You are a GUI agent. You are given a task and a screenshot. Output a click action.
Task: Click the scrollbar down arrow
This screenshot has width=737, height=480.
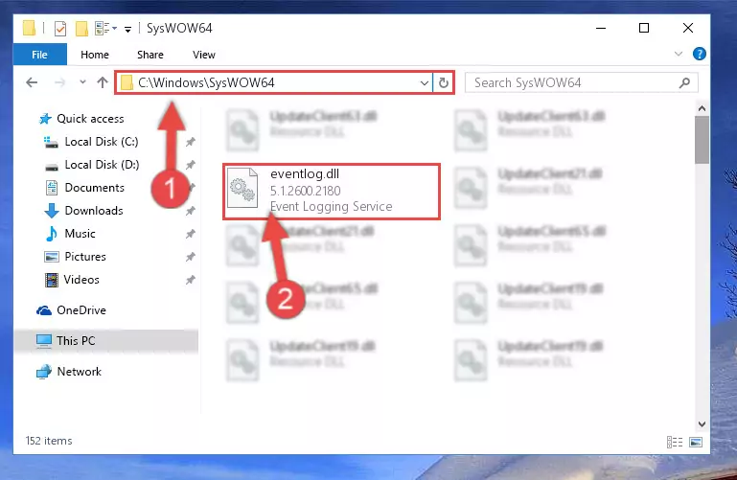pyautogui.click(x=702, y=424)
